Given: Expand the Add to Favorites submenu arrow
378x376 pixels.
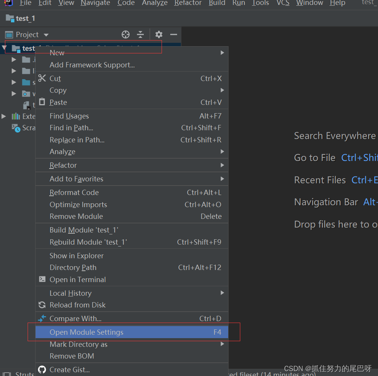Looking at the screenshot, I should (222, 179).
